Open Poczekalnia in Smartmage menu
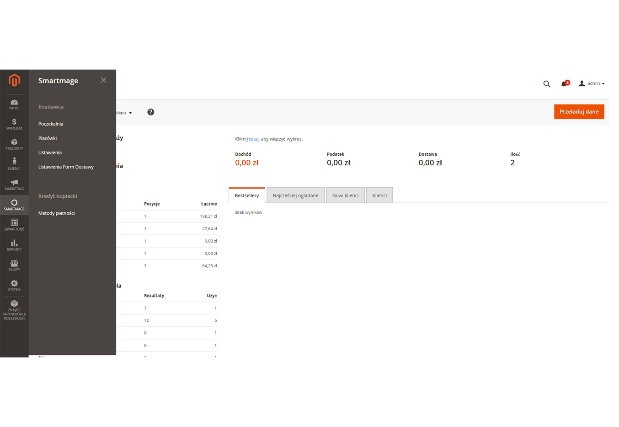The width and height of the screenshot is (619, 427). point(51,124)
